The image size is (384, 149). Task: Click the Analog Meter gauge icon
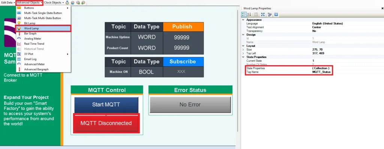point(19,39)
